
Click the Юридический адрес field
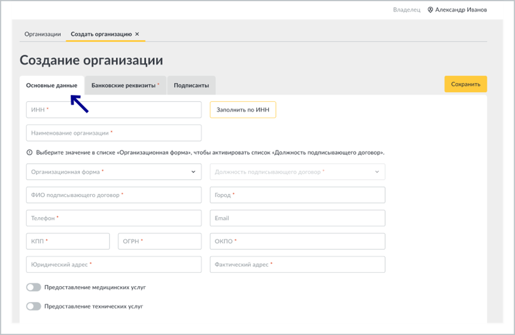coord(113,264)
